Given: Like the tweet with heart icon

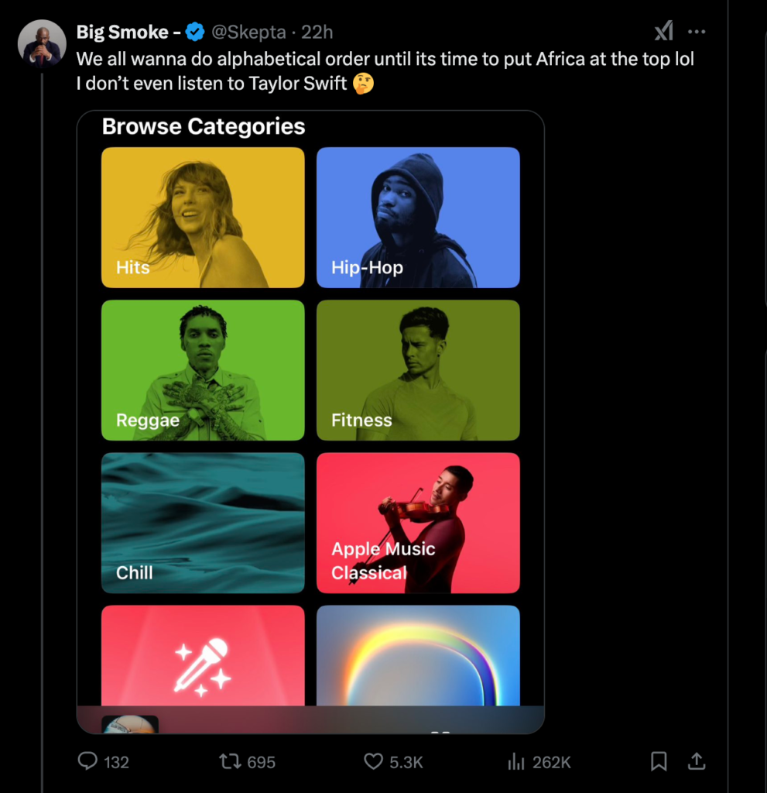Looking at the screenshot, I should 374,762.
